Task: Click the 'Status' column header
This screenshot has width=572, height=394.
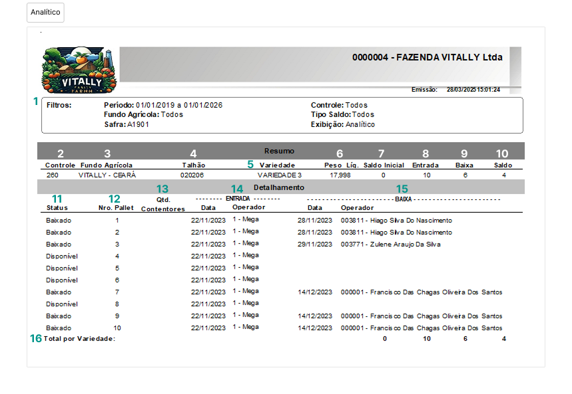Action: (57, 208)
